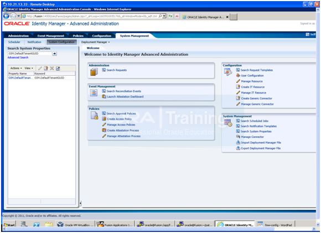Image resolution: width=321 pixels, height=233 pixels.
Task: Open the View dropdown menu
Action: 29,68
